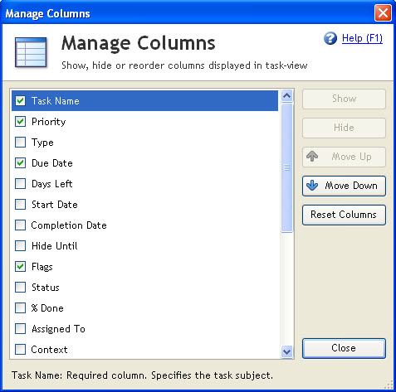The image size is (396, 392).
Task: Select the Start Date list item
Action: (x=144, y=205)
